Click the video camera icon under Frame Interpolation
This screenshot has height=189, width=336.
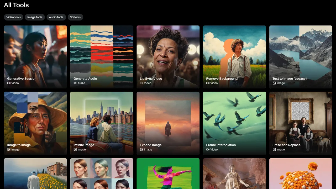pos(208,149)
